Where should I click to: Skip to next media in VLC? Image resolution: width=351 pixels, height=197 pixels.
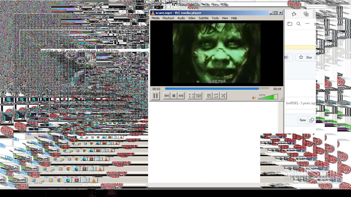pyautogui.click(x=181, y=96)
